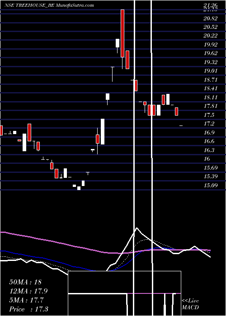Click the 18.11 price axis label
The image size is (226, 316).
pyautogui.click(x=211, y=97)
